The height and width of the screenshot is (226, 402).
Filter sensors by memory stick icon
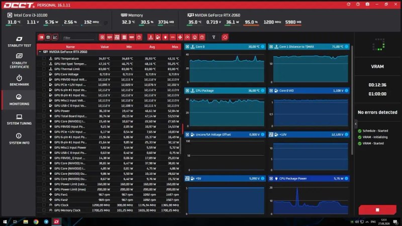click(x=132, y=37)
